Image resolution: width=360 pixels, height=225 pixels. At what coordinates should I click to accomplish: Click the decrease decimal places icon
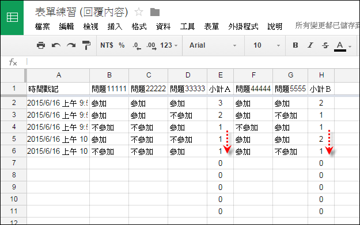tap(137, 45)
